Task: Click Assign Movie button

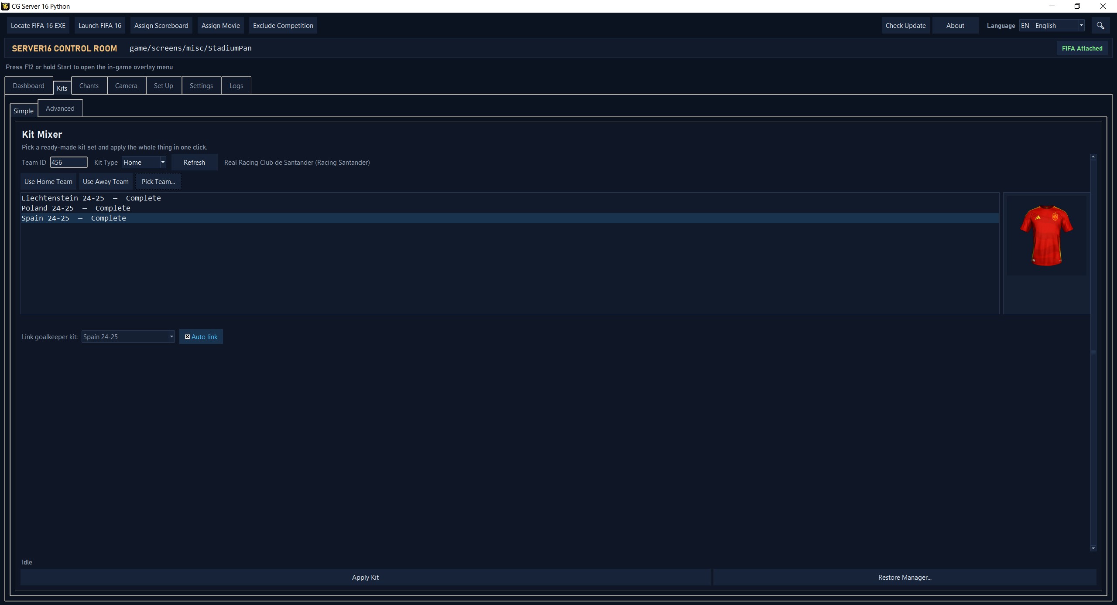Action: 221,26
